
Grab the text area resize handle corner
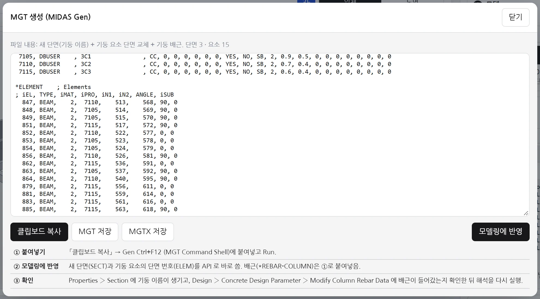(x=526, y=213)
